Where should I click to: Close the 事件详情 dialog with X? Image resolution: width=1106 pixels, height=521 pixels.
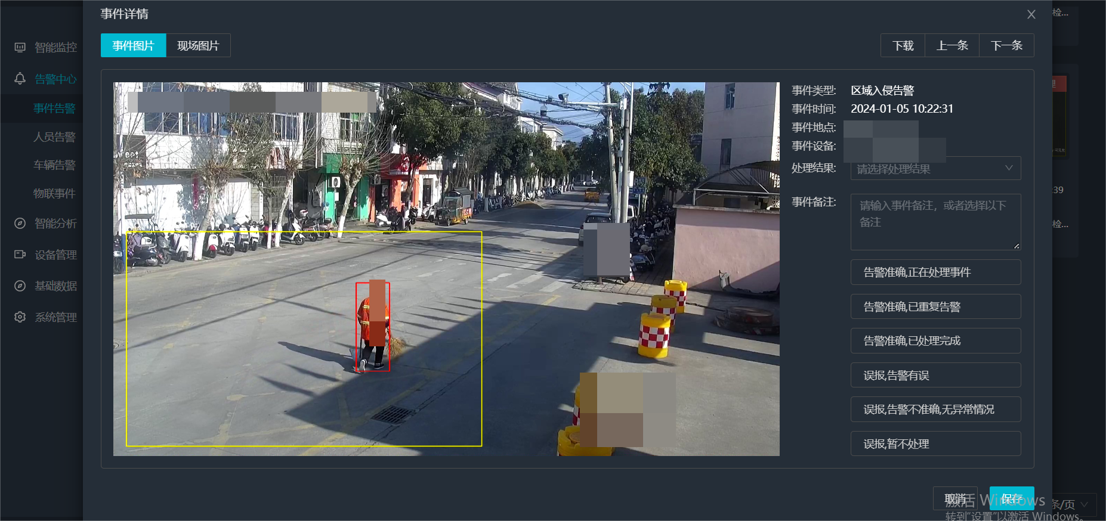click(x=1031, y=14)
